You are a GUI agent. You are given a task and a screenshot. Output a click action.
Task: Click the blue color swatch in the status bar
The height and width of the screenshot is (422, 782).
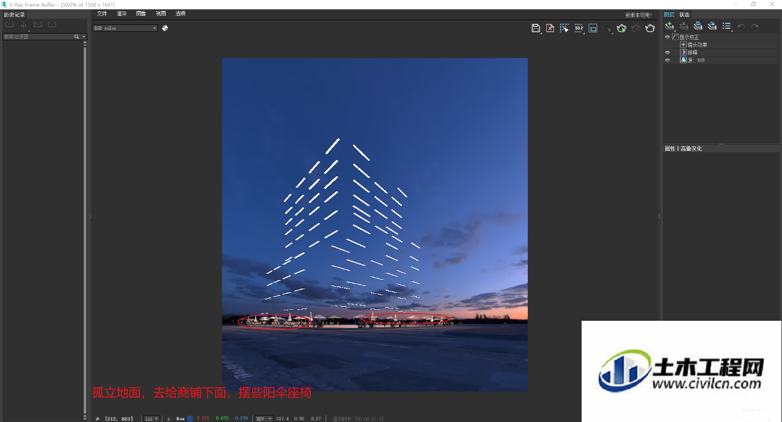pyautogui.click(x=190, y=418)
